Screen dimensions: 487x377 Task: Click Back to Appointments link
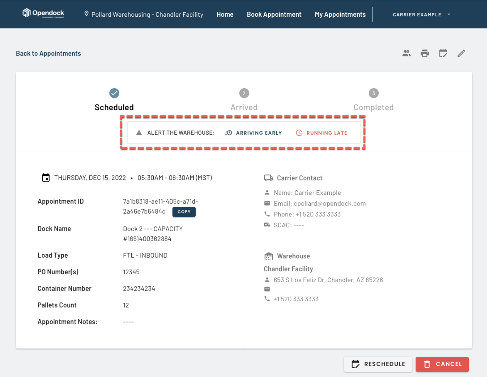(x=49, y=53)
